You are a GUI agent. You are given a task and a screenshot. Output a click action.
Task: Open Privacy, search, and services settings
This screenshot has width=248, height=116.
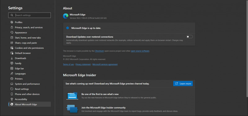pyautogui.click(x=29, y=27)
